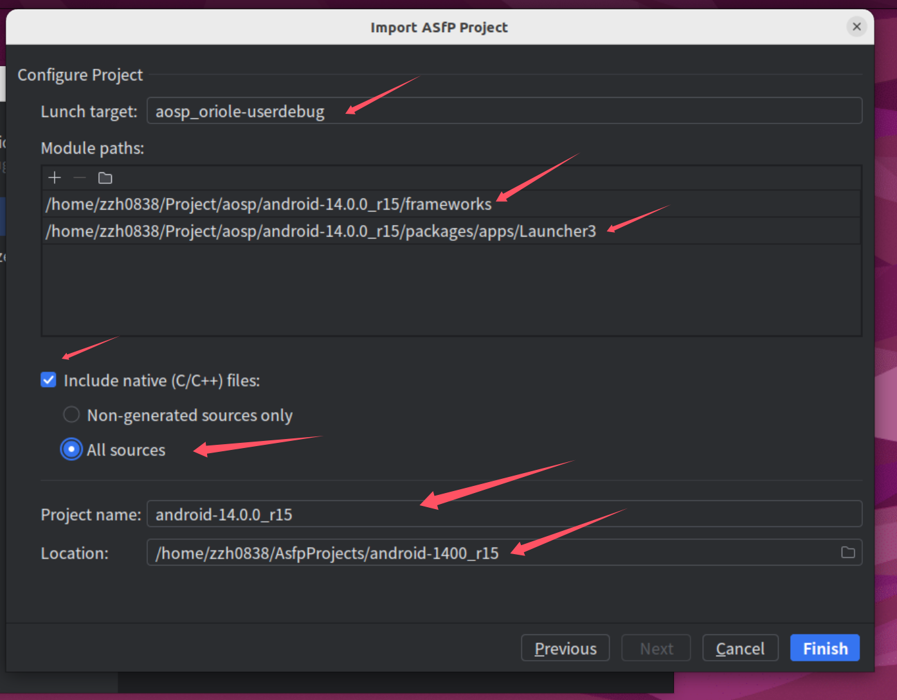Click the Lunch target text field
This screenshot has height=700, width=897.
pos(504,111)
